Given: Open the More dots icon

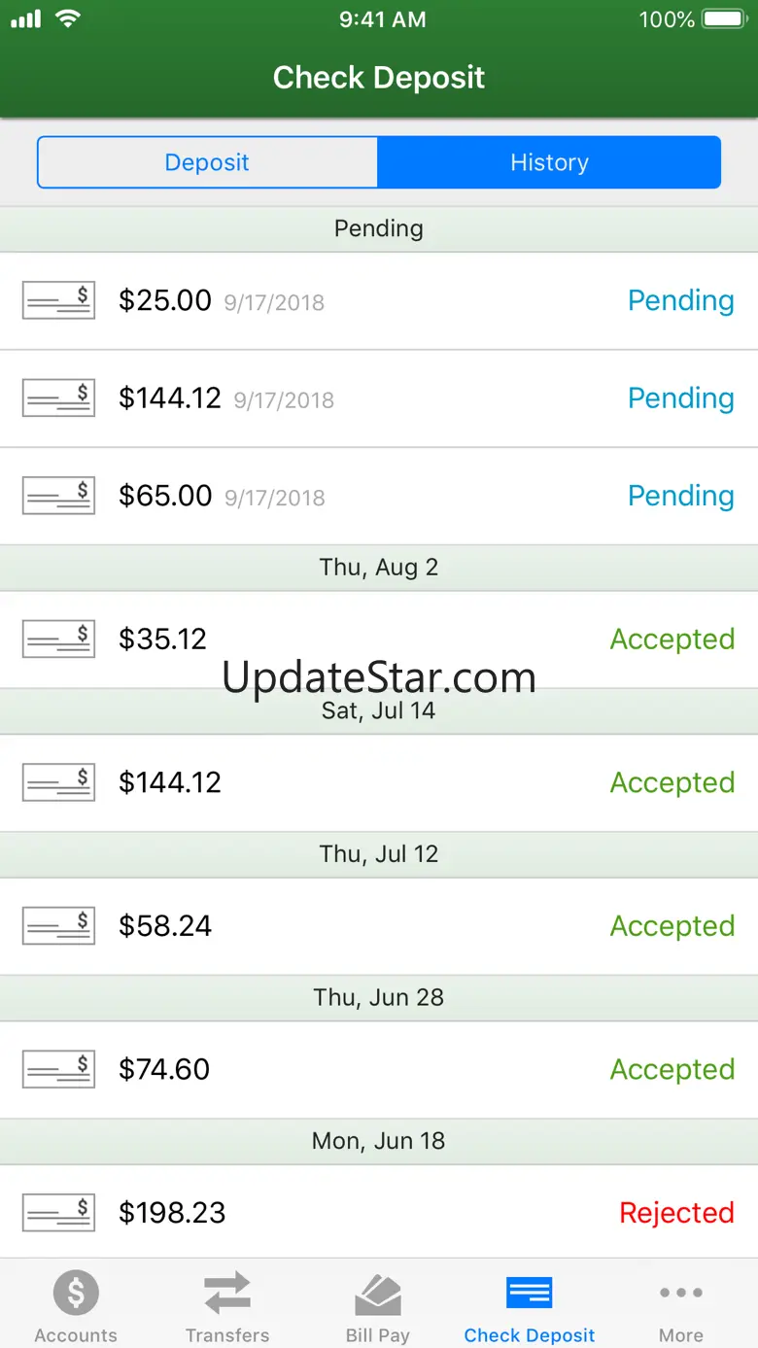Looking at the screenshot, I should (681, 1293).
